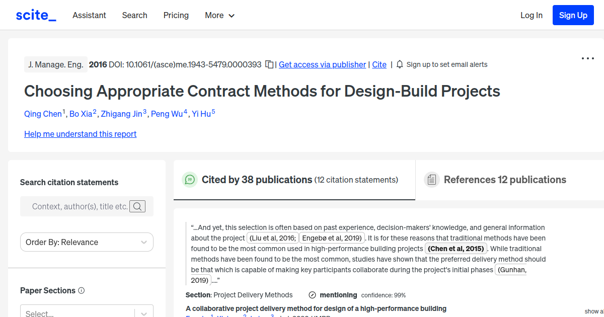Open the Paper Sections Select dropdown
This screenshot has height=317, width=604.
tap(86, 313)
